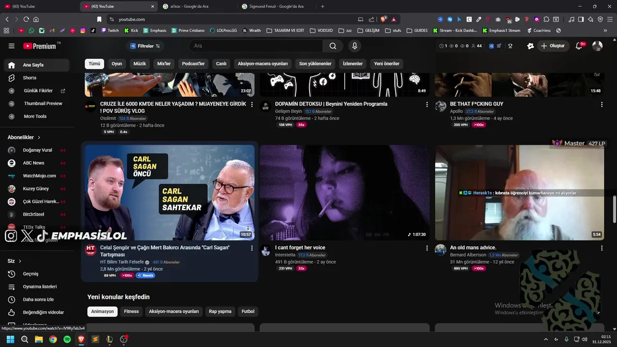
Task: Open the YouTube Premium home logo
Action: (40, 46)
